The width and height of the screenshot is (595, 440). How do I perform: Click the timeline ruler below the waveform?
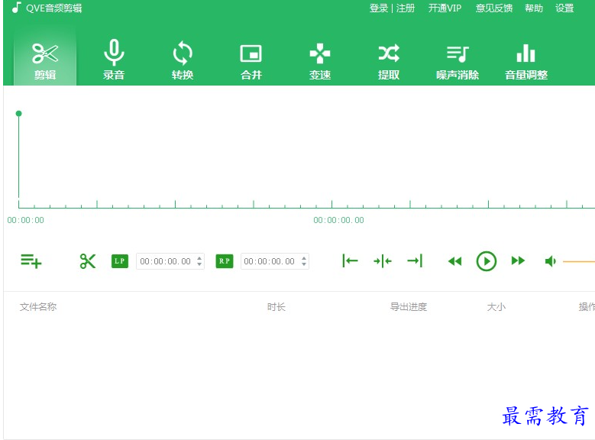click(x=306, y=204)
